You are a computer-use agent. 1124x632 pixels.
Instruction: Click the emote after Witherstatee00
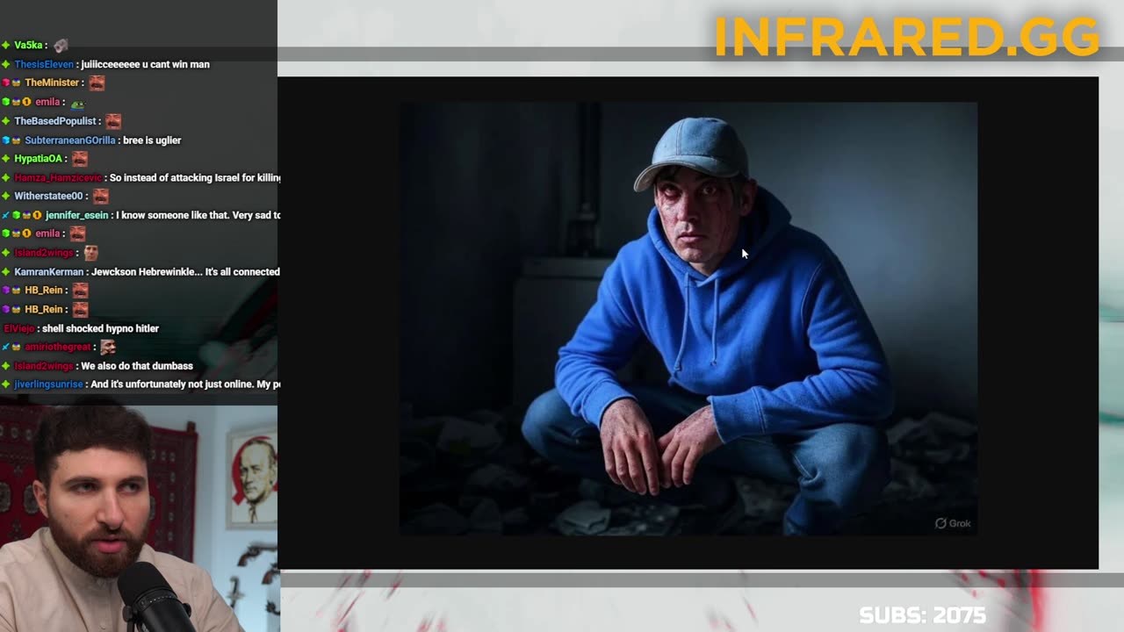[101, 197]
